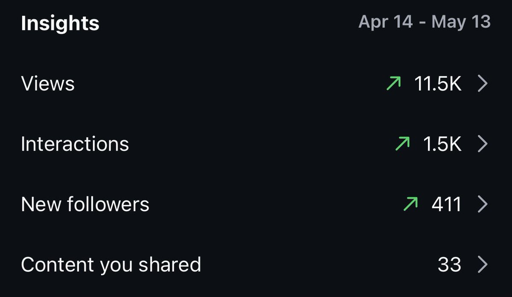Tap the Content you shared label
Viewport: 512px width, 297px height.
pos(111,265)
